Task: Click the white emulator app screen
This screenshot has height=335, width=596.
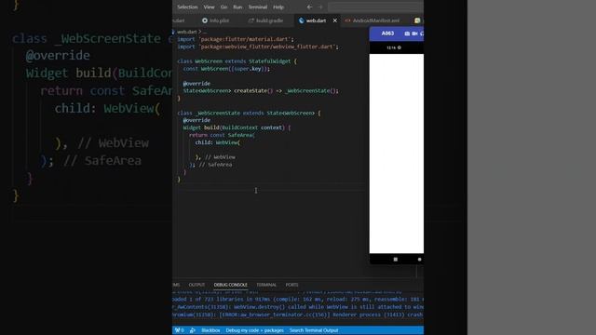Action: (x=397, y=154)
